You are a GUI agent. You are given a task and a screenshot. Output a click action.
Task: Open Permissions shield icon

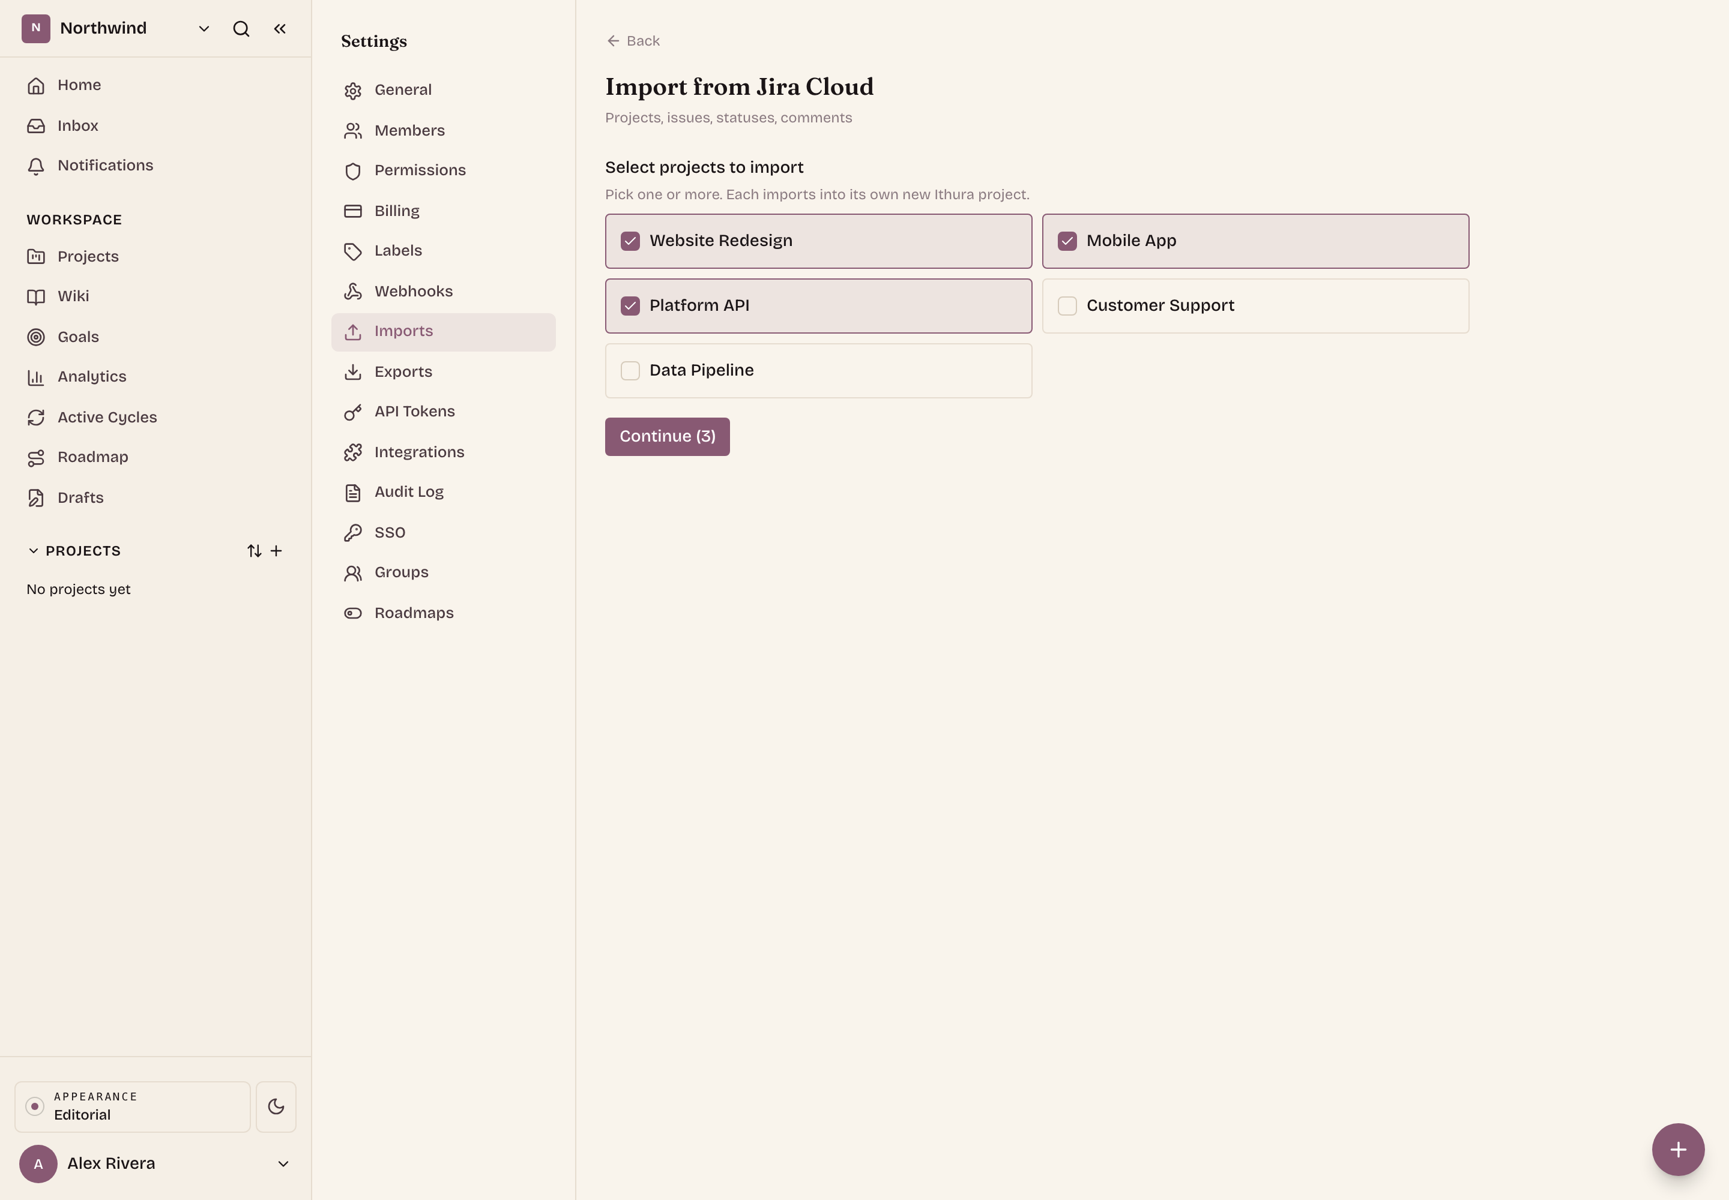click(x=353, y=170)
